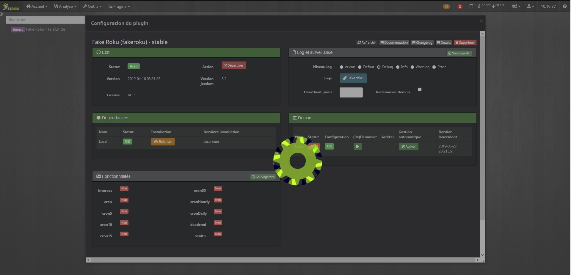Toggle the Redémarrer démon checkbox
Image resolution: width=571 pixels, height=275 pixels.
coord(420,89)
